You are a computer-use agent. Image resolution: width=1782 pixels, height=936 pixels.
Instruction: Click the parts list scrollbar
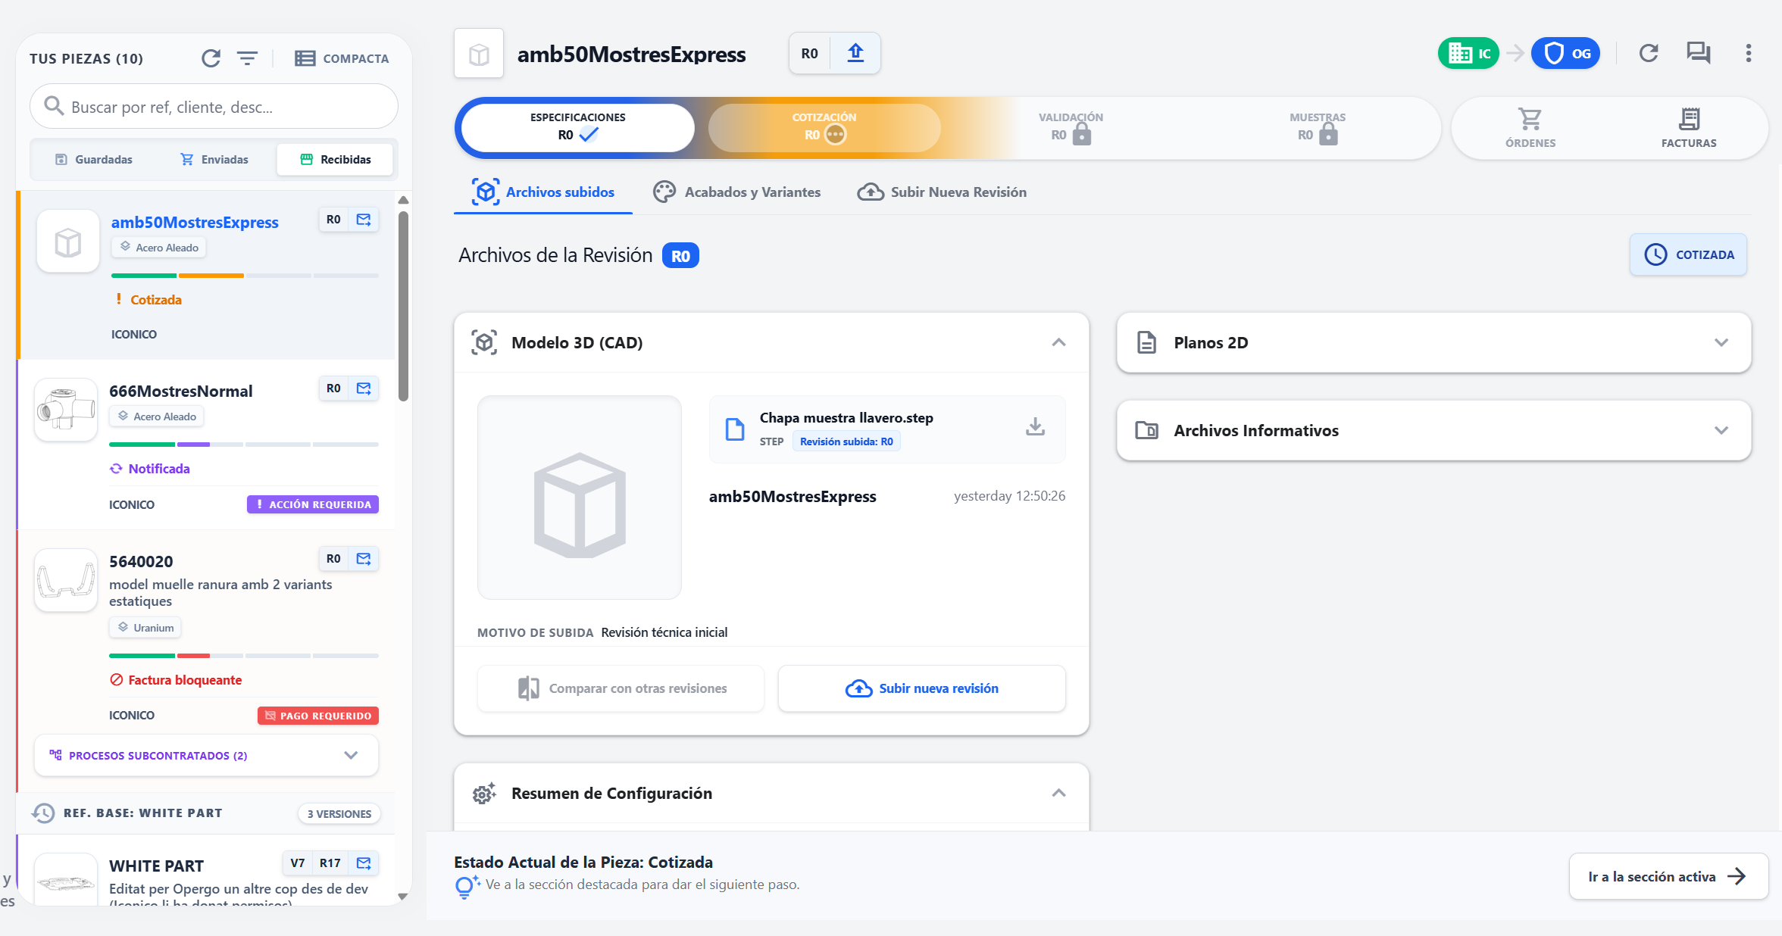(x=404, y=307)
